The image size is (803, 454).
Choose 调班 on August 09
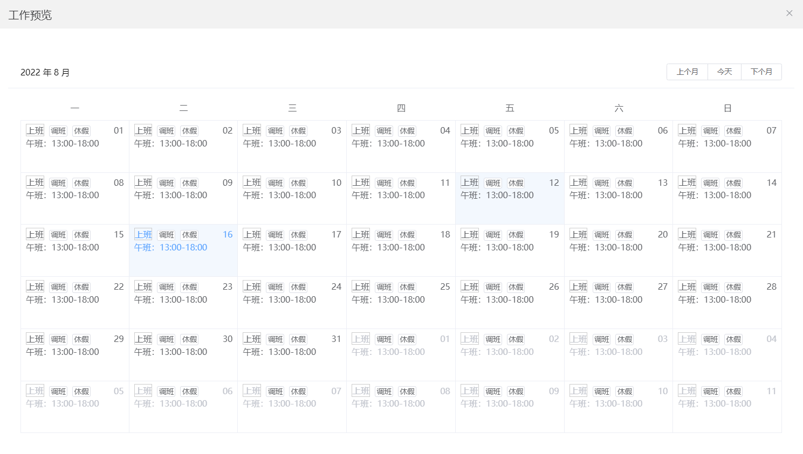(166, 183)
